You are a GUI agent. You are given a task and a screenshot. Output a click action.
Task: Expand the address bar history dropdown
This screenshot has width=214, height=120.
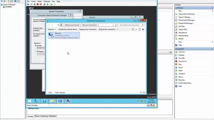pyautogui.click(x=113, y=25)
